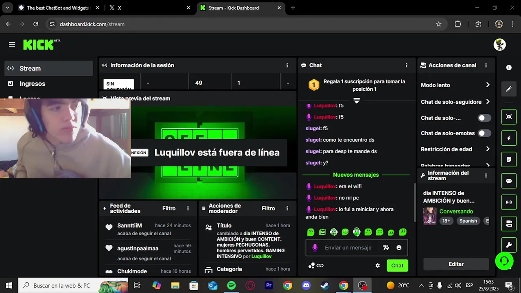Image resolution: width=521 pixels, height=293 pixels.
Task: Open Acciones de moderador three-dot menu
Action: [287, 208]
